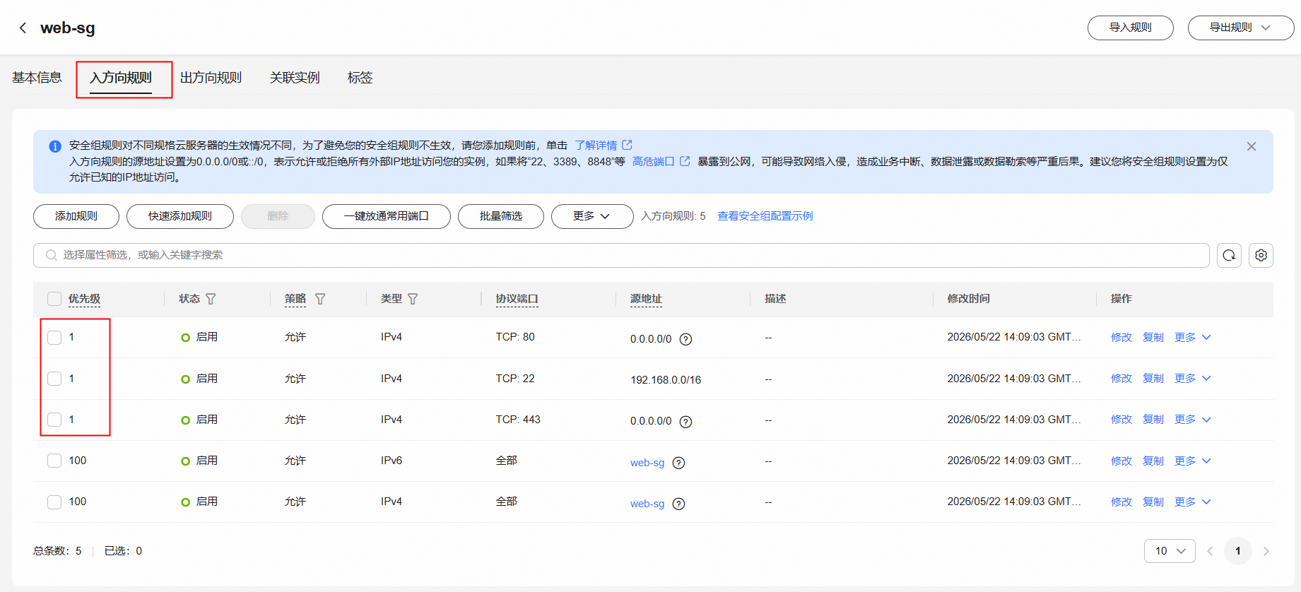Screen dimensions: 1301x592
Task: Open the 了解详情 link
Action: [596, 145]
